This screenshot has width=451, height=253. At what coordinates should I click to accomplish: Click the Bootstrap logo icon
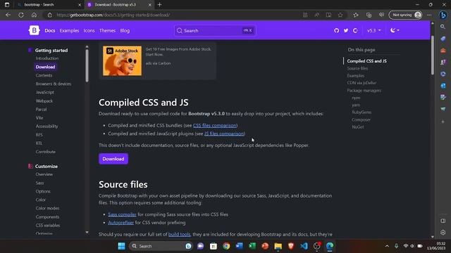[x=34, y=30]
